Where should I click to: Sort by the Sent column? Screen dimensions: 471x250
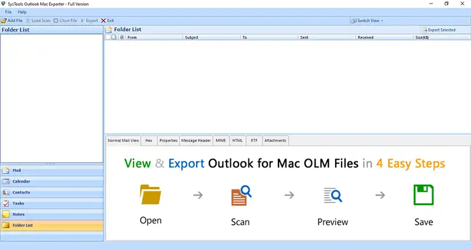[327, 38]
